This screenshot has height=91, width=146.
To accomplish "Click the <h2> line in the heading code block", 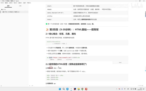I will pos(53,77).
